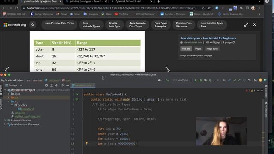Select the HelloWorld.java editor tab

pos(83,86)
